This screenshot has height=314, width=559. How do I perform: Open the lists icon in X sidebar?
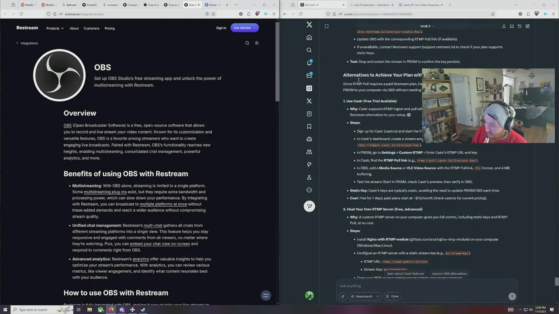[x=309, y=114]
